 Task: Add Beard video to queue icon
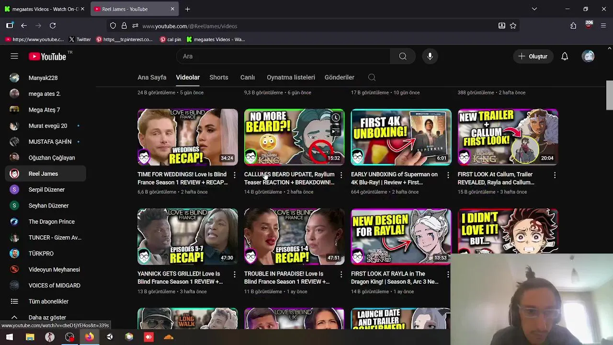[x=336, y=130]
